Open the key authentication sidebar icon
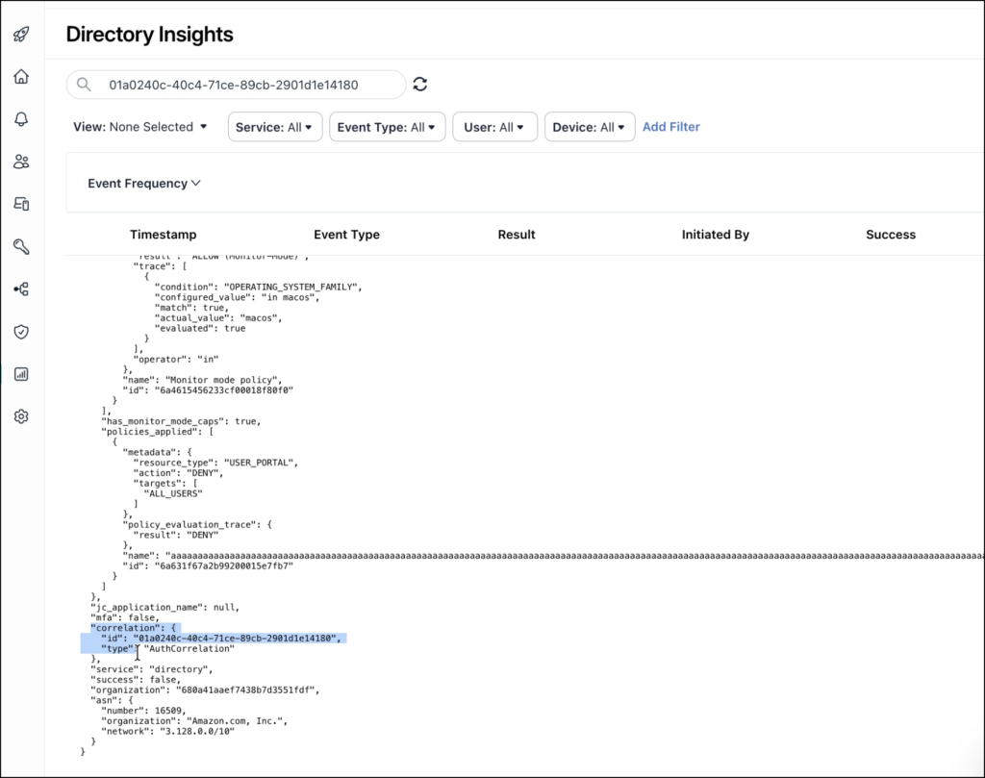The width and height of the screenshot is (985, 778). [x=21, y=247]
